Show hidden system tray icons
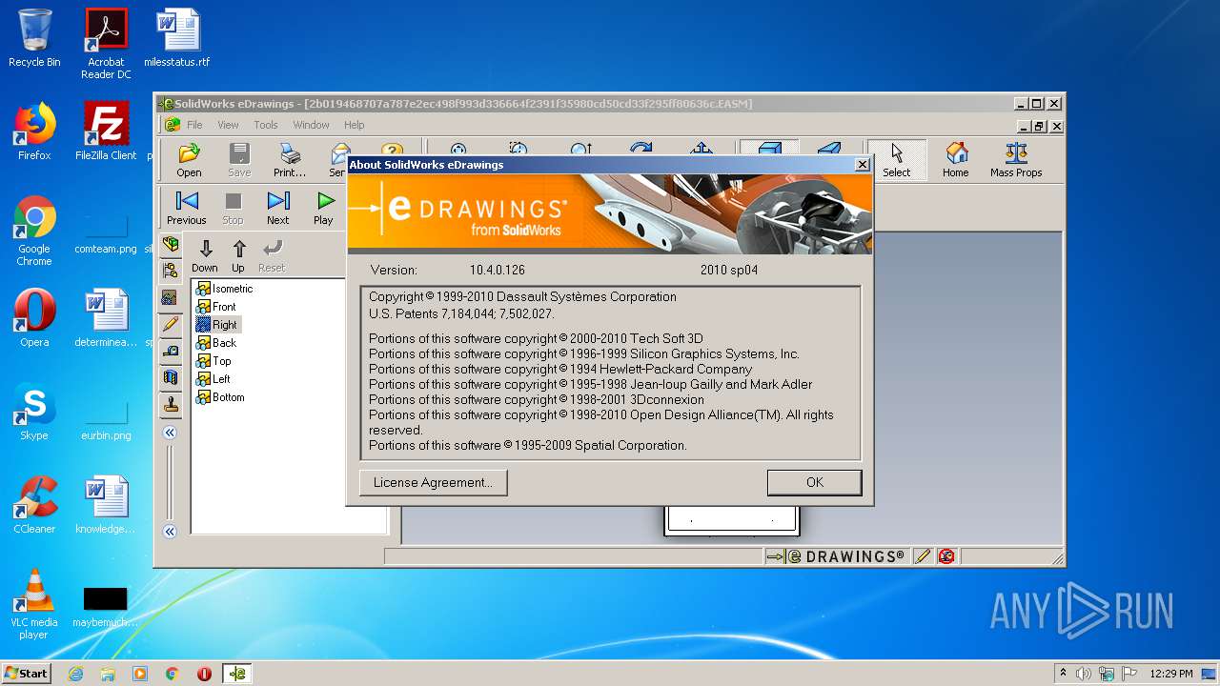1220x686 pixels. pos(1063,673)
